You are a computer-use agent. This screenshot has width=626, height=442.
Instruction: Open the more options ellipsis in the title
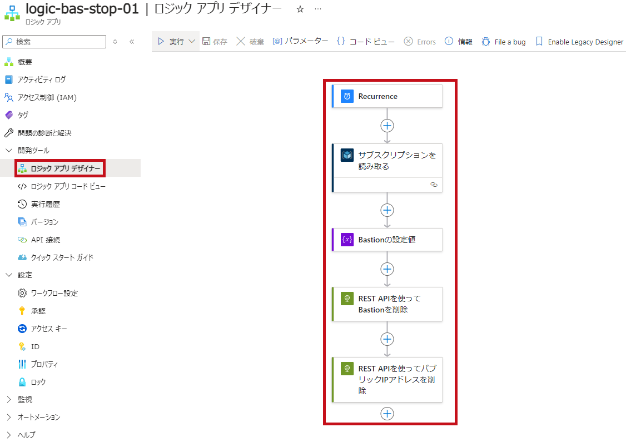coord(318,9)
